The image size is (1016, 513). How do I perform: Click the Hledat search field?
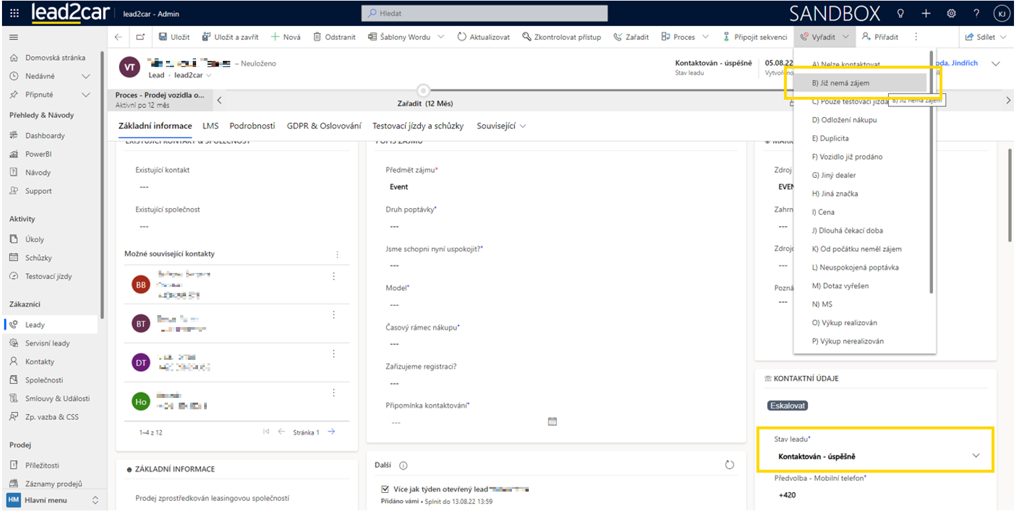click(485, 13)
